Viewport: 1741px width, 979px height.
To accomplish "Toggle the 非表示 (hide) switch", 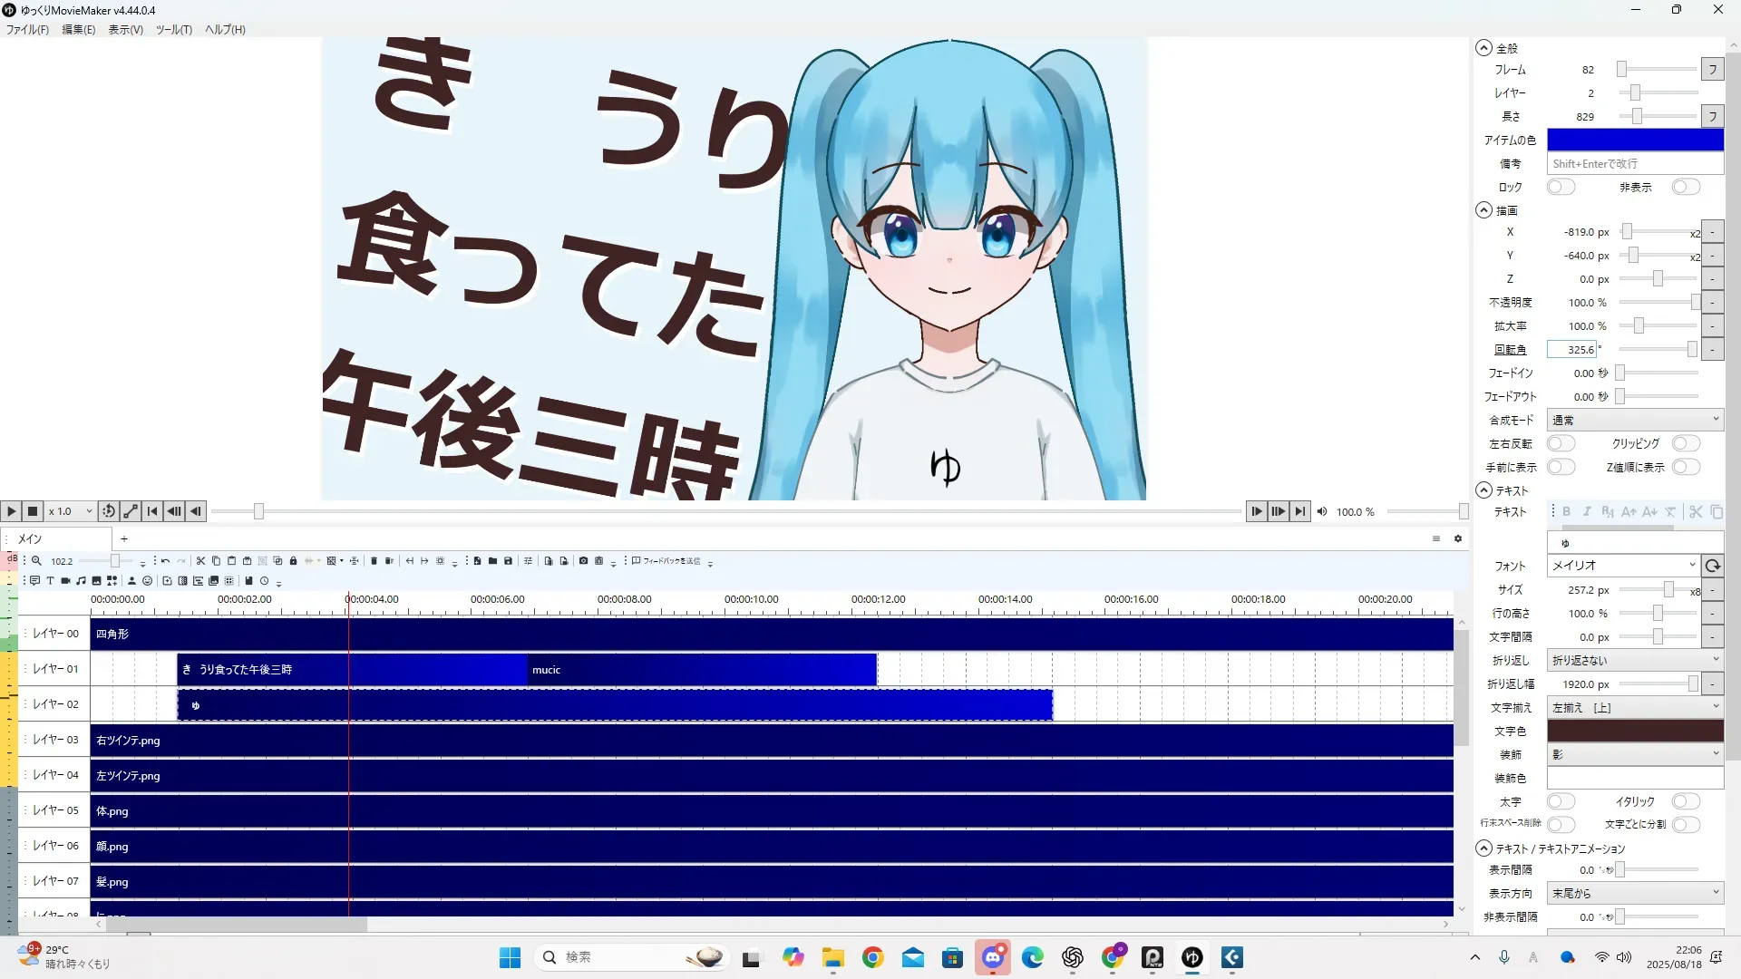I will tap(1685, 188).
